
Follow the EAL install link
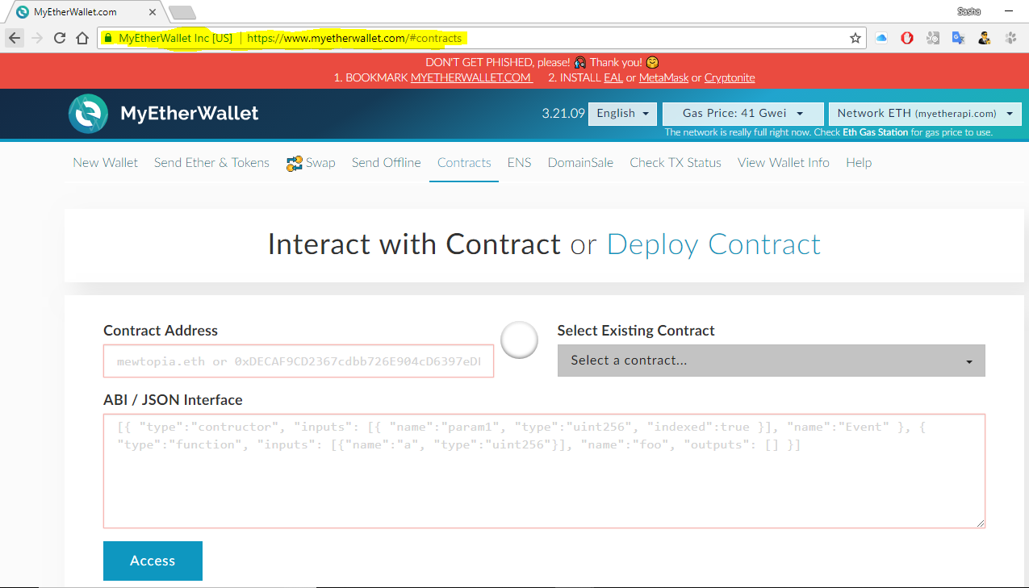click(x=613, y=78)
